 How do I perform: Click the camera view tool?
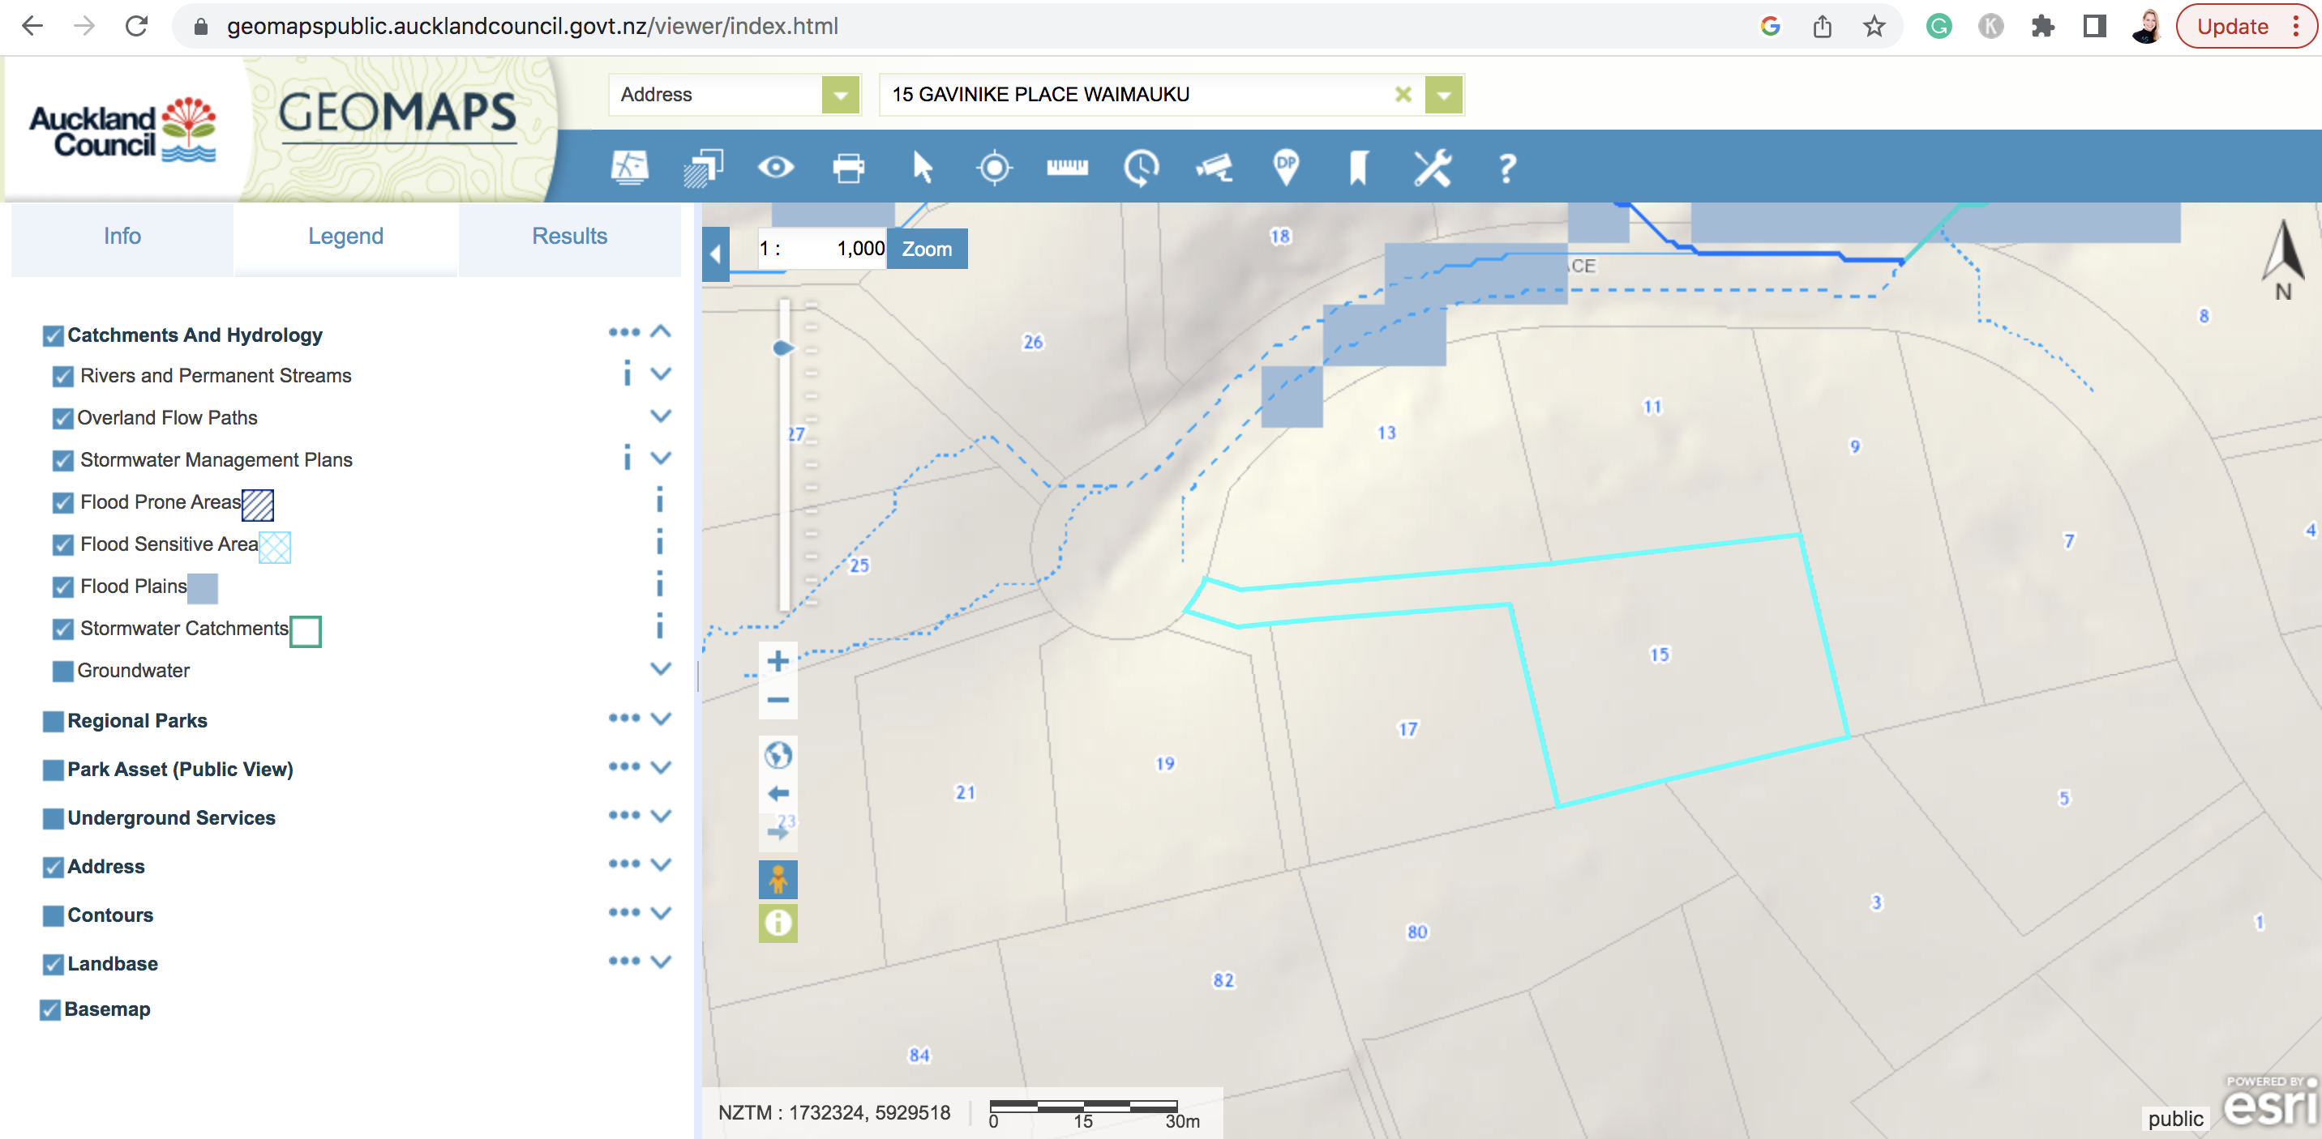[1213, 168]
